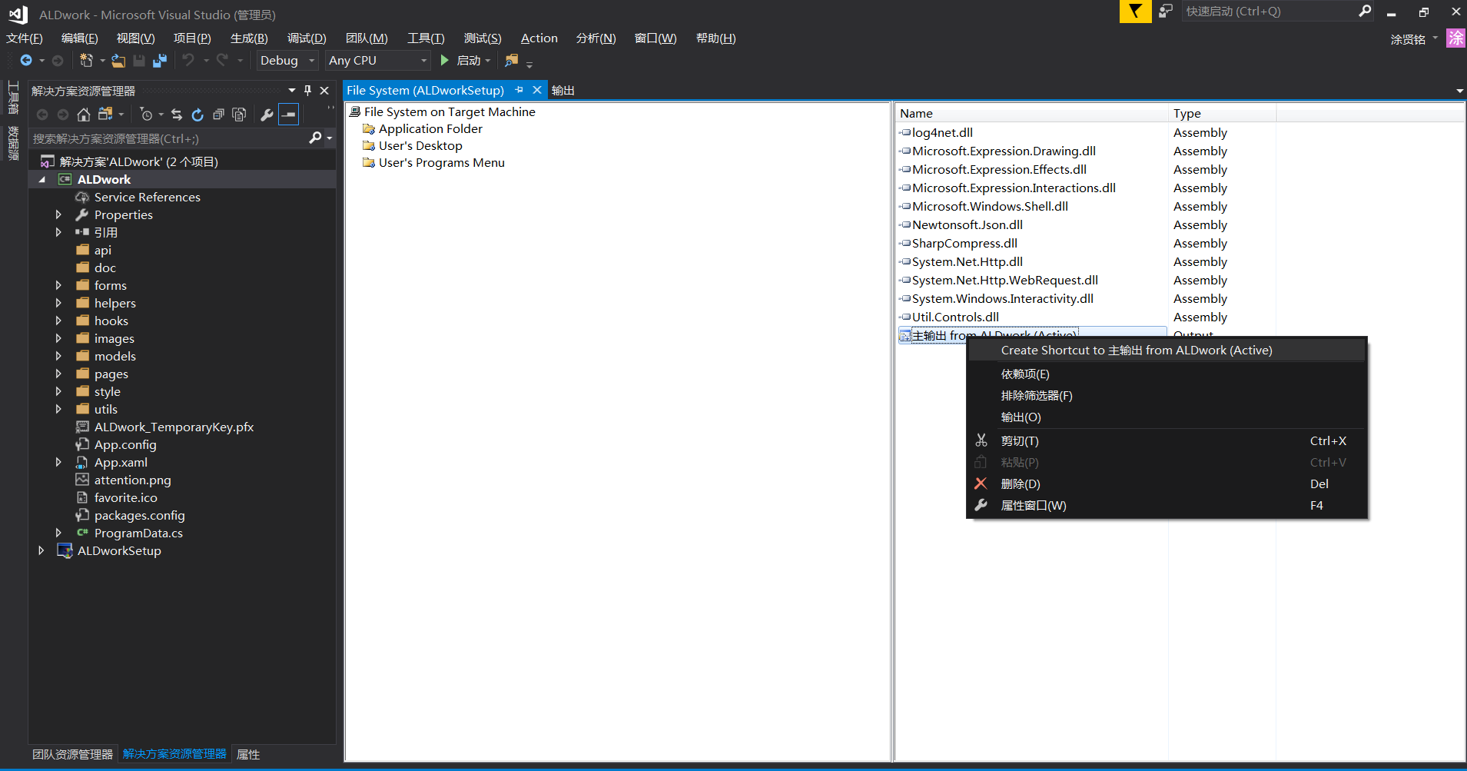Open the 调试(D) menu
This screenshot has width=1467, height=771.
pyautogui.click(x=307, y=38)
